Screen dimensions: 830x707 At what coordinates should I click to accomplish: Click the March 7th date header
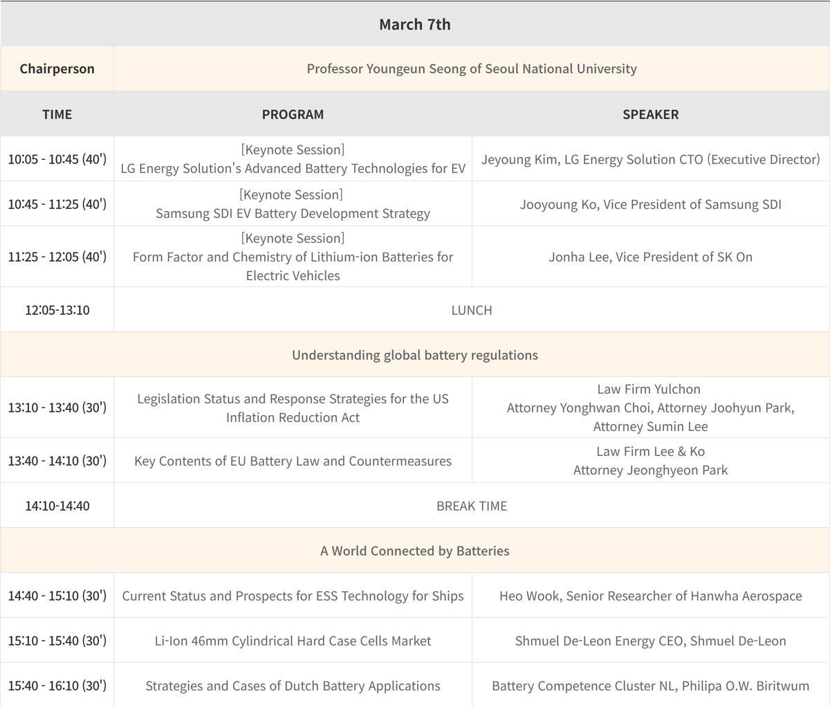414,24
